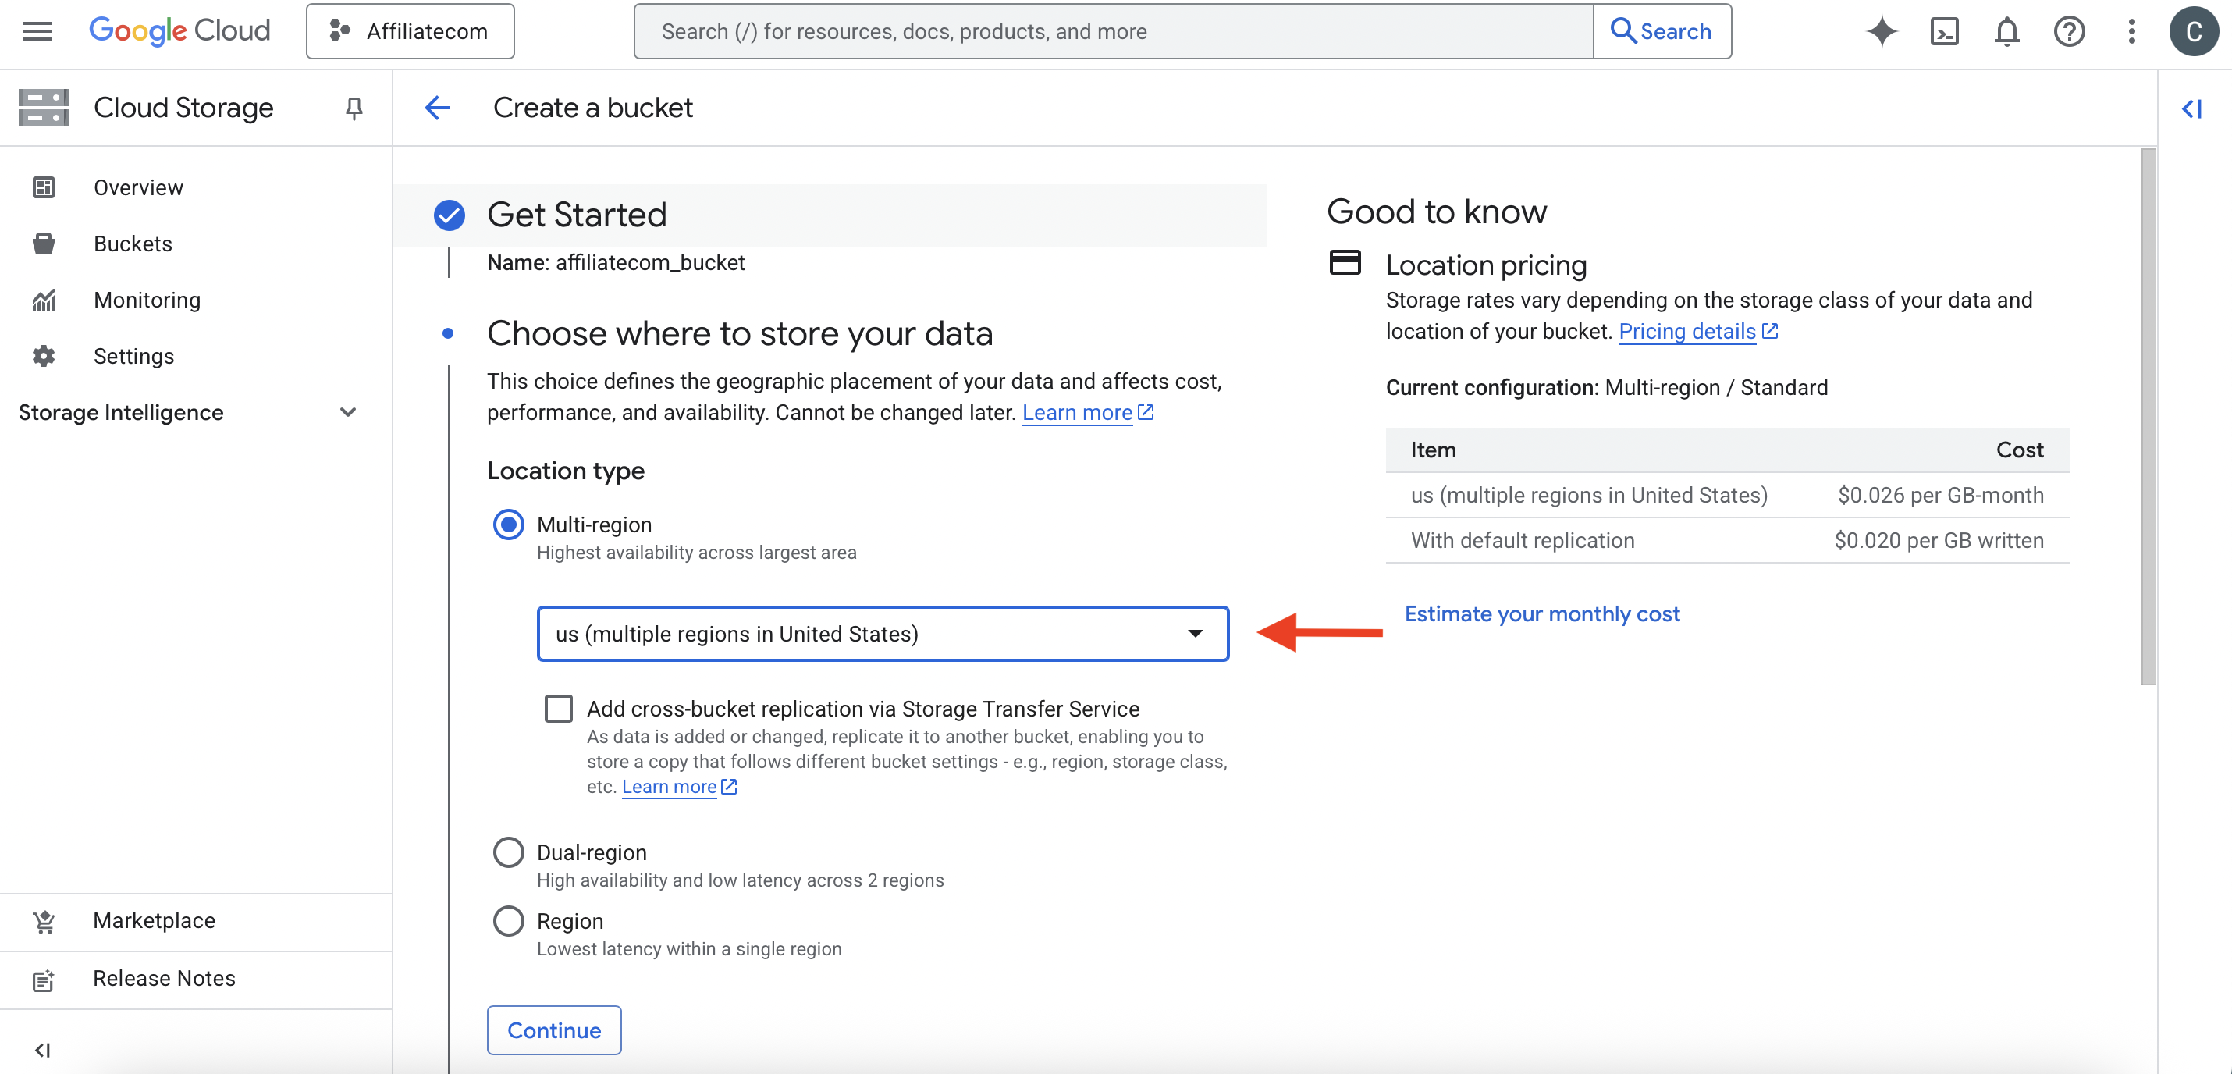This screenshot has height=1074, width=2232.
Task: Open the account avatar labeled C
Action: click(x=2193, y=31)
